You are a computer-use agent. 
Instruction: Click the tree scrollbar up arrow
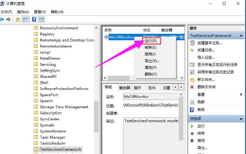pyautogui.click(x=96, y=28)
